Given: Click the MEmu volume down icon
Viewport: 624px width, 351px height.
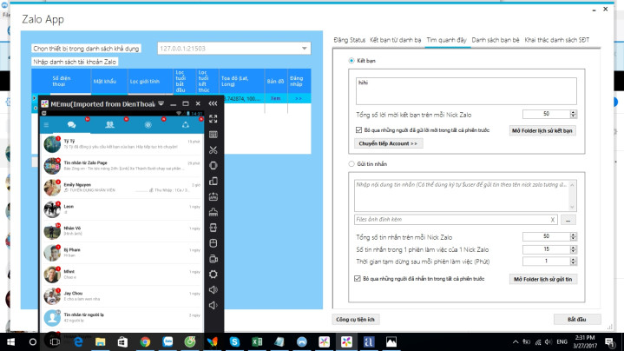Looking at the screenshot, I should pyautogui.click(x=213, y=305).
